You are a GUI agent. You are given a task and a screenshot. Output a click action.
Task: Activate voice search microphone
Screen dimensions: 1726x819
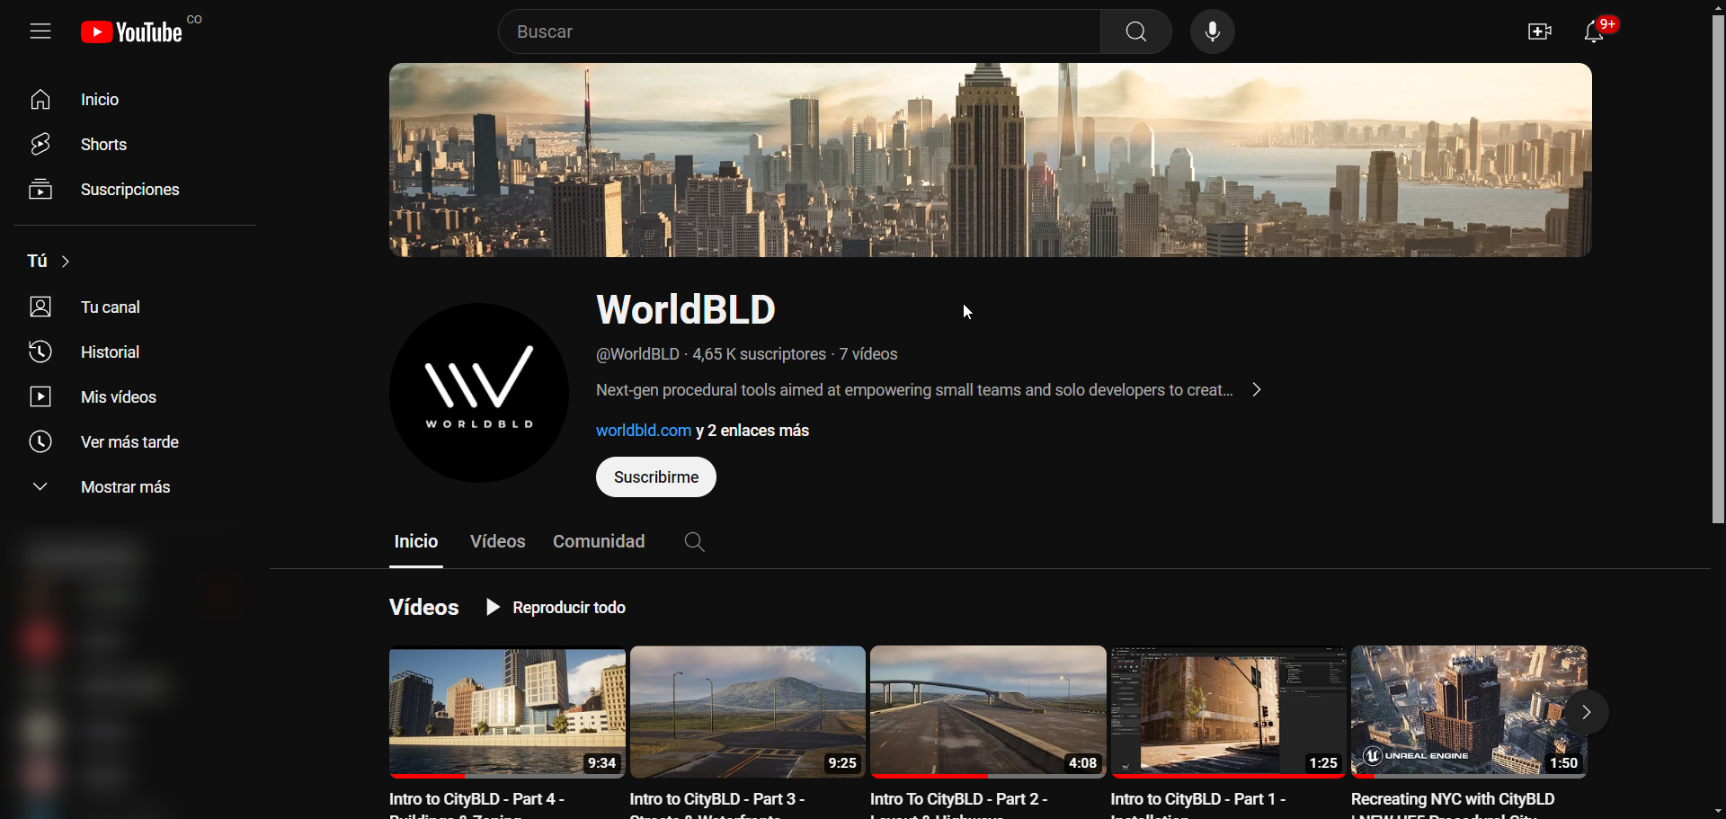1212,31
